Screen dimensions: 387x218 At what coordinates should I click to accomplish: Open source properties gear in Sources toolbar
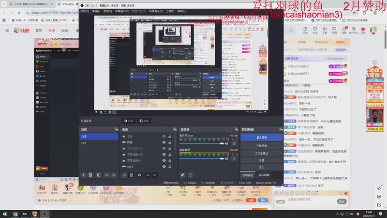pos(139,175)
